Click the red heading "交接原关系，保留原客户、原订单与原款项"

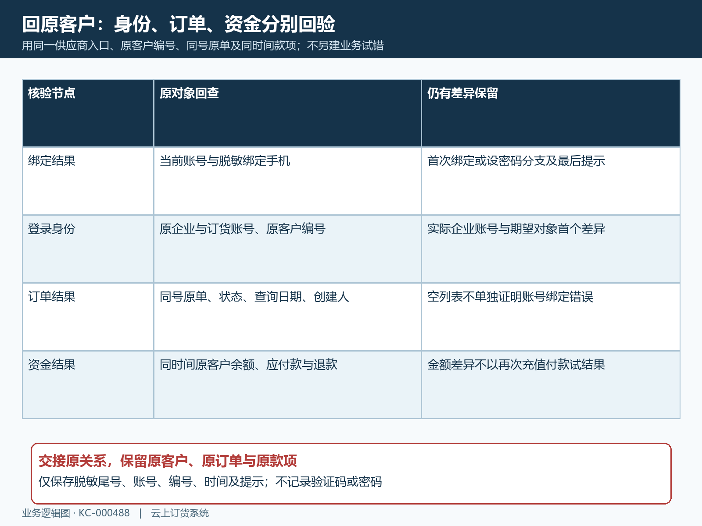[168, 461]
